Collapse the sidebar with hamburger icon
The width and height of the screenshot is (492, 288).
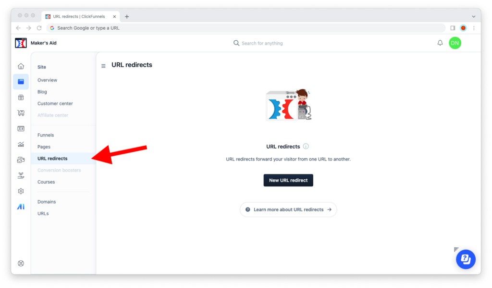(x=103, y=66)
